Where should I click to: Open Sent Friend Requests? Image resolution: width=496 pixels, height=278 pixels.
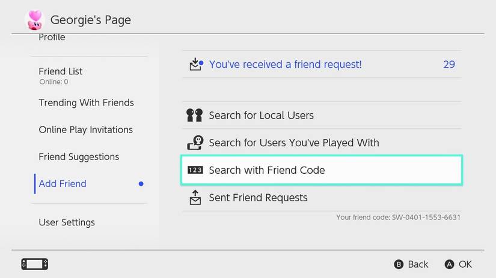[x=258, y=198]
